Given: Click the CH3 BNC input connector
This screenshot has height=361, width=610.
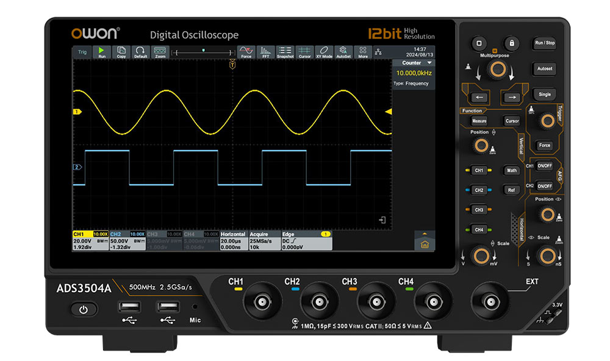Looking at the screenshot, I should tap(376, 302).
